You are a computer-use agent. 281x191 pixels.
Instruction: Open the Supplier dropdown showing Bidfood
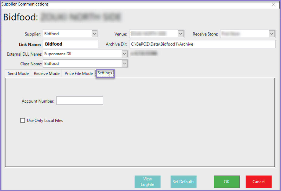tap(95, 34)
